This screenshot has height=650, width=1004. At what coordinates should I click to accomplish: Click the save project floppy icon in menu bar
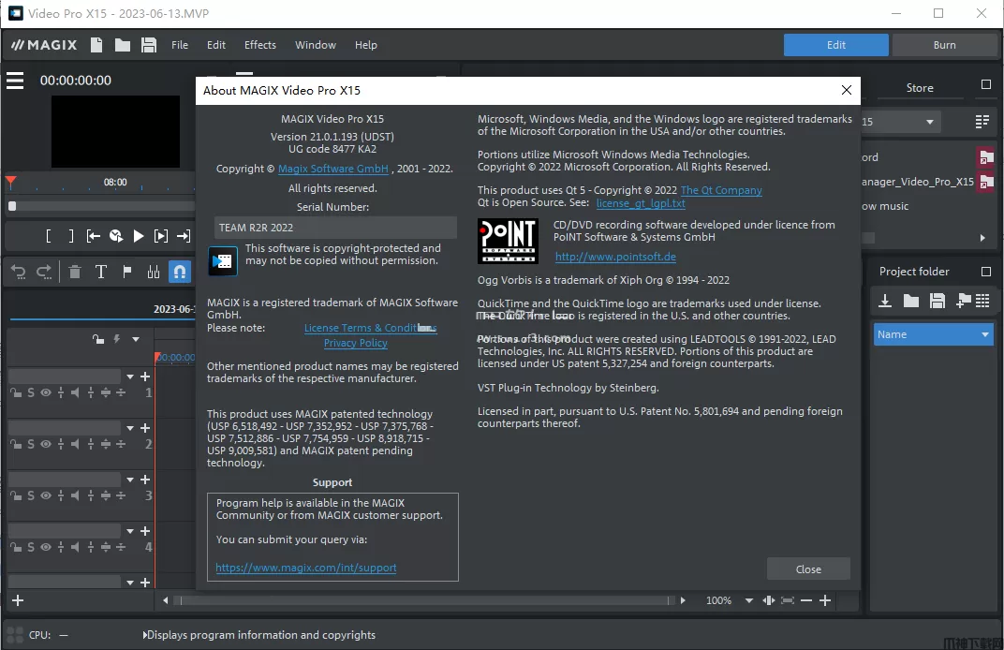148,45
